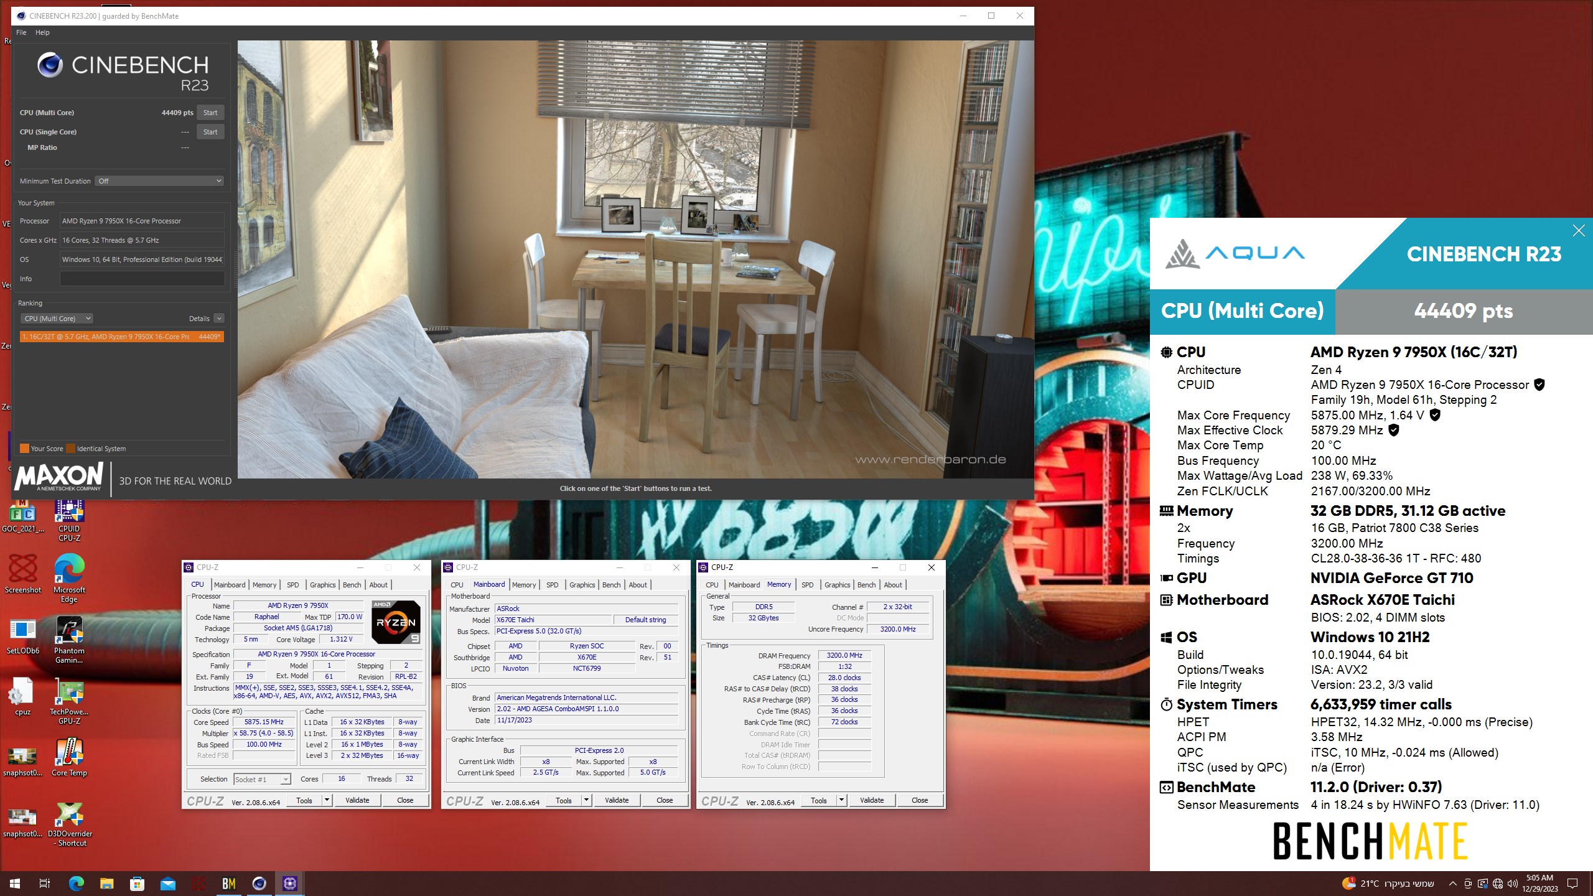
Task: Close the BenchMate result overlay panel
Action: coord(1579,231)
